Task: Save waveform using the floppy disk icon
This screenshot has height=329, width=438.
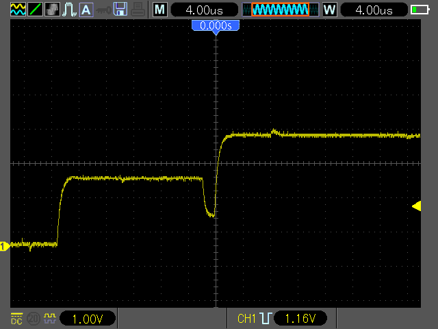Action: [x=120, y=9]
